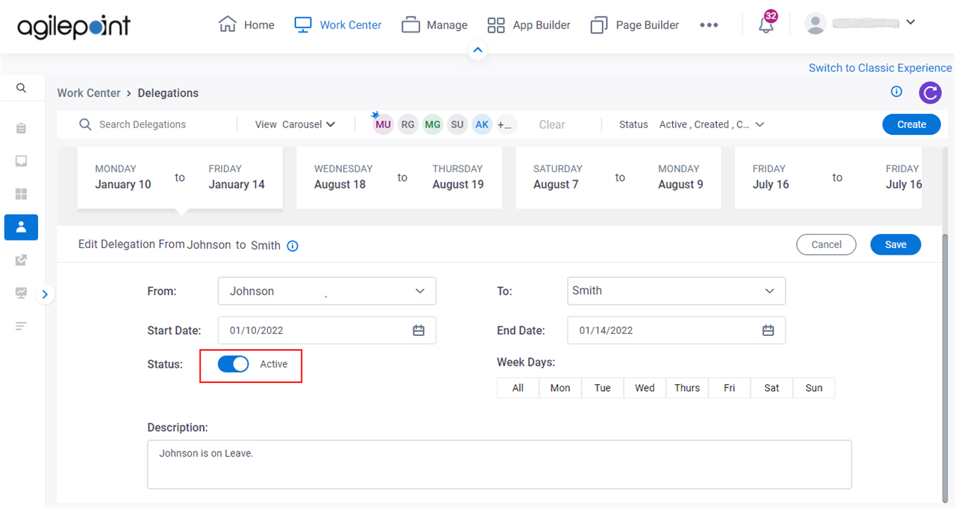Viewport: 955px width, 508px height.
Task: Click the sidebar search magnifier icon
Action: pyautogui.click(x=22, y=88)
